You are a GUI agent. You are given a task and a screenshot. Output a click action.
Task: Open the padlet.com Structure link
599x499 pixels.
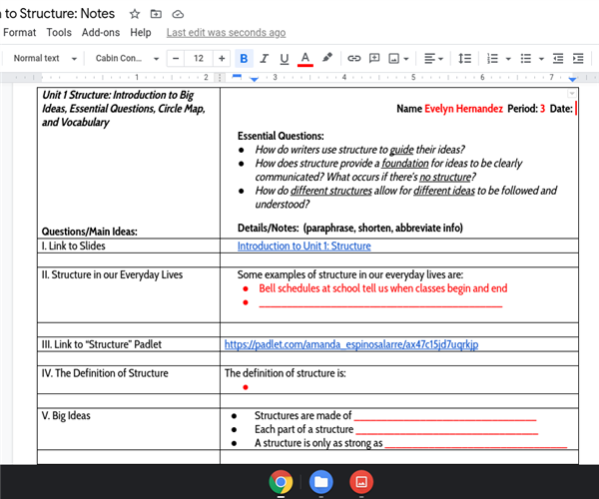click(351, 344)
